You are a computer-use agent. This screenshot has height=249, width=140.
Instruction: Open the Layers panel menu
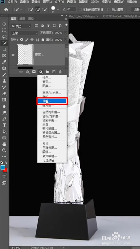pos(66,19)
